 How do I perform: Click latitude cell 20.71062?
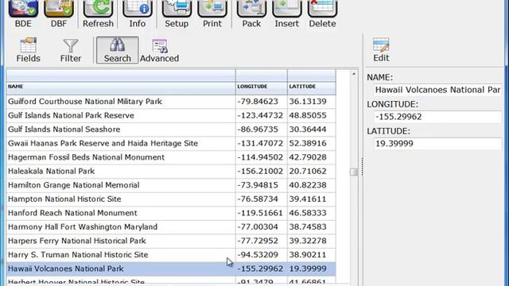312,172
